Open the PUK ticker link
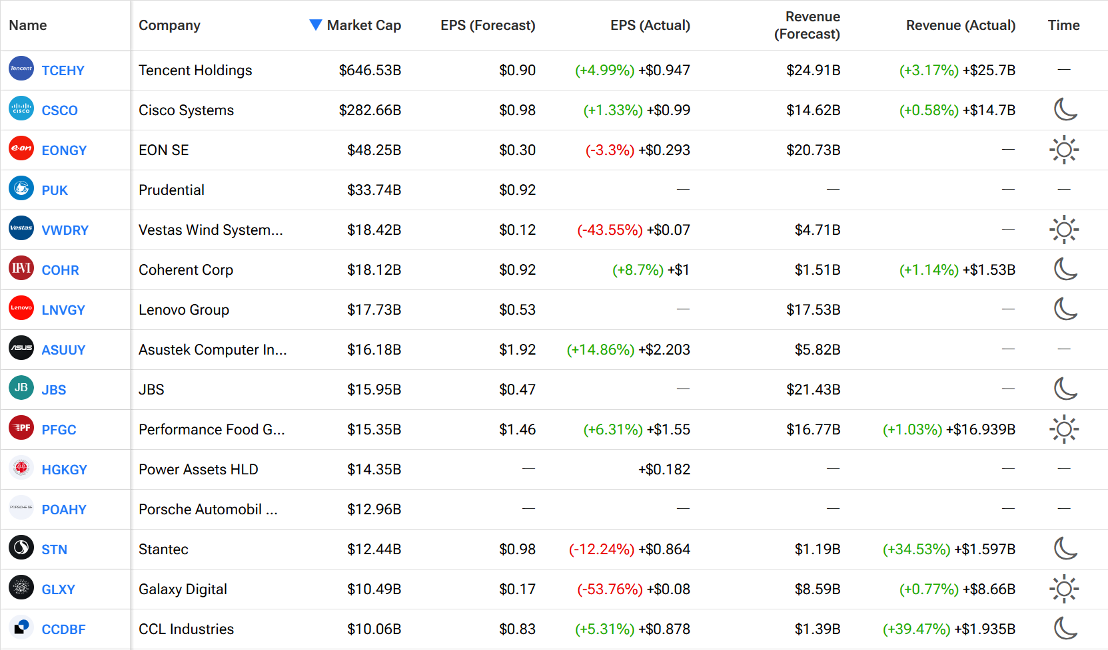1108x650 pixels. tap(55, 190)
